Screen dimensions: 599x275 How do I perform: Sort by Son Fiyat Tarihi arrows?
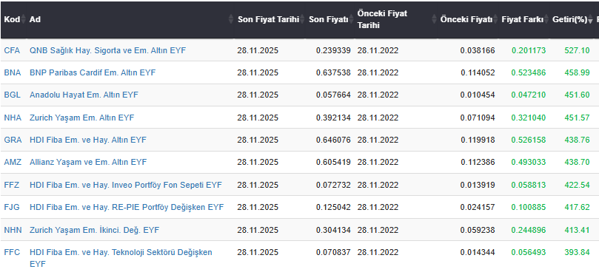302,19
